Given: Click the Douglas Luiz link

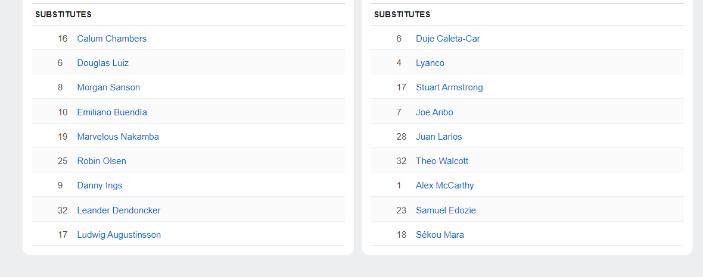Looking at the screenshot, I should (x=102, y=63).
